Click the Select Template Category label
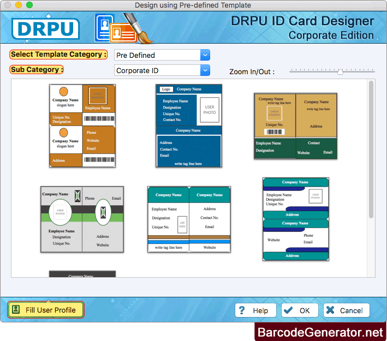This screenshot has width=387, height=341. click(x=58, y=55)
